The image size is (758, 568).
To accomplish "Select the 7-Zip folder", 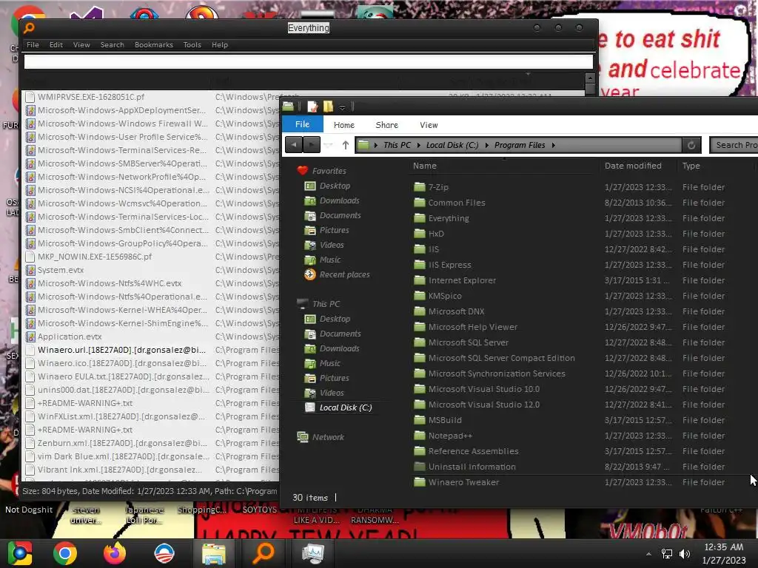I will click(x=438, y=187).
